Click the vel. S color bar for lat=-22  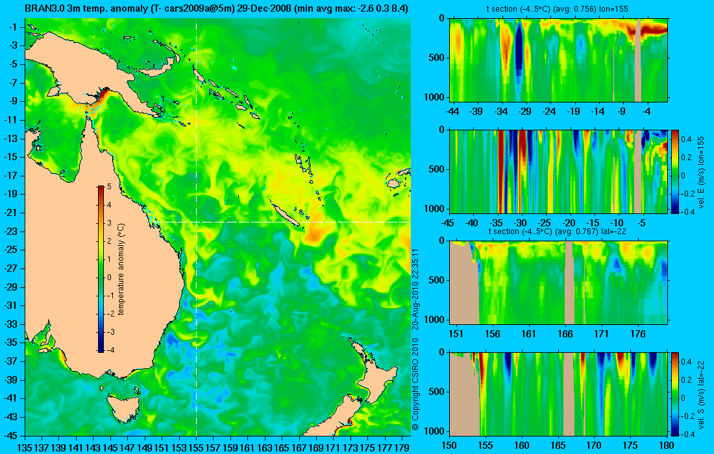674,394
